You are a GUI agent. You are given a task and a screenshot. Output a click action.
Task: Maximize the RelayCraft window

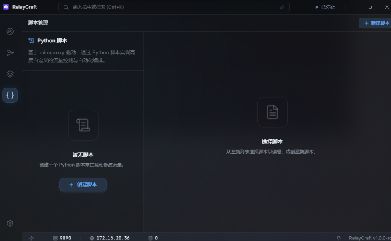[370, 7]
